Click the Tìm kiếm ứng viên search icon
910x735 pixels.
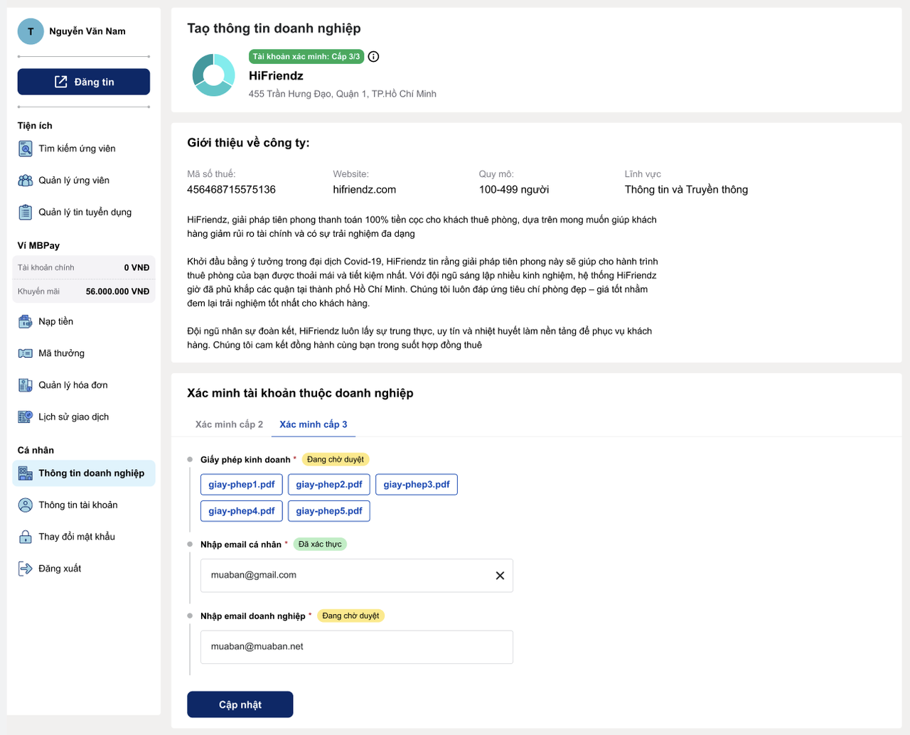point(26,149)
